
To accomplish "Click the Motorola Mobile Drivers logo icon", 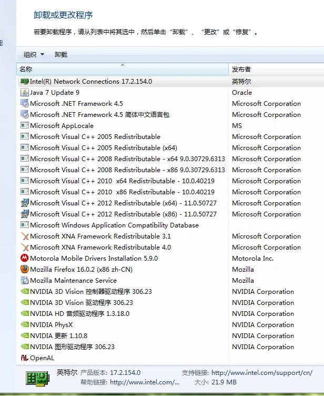I will pos(25,258).
